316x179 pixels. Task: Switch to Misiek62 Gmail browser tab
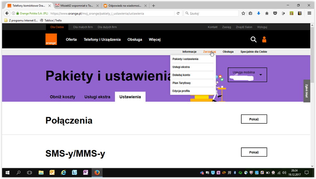click(x=77, y=6)
